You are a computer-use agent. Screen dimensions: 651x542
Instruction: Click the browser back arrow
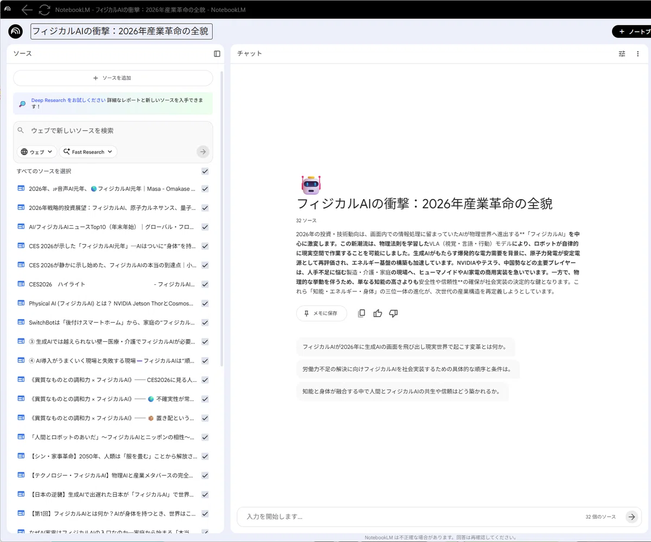tap(27, 10)
